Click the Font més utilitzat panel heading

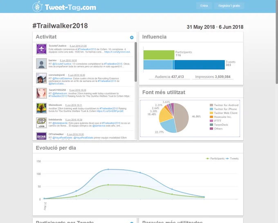[164, 92]
